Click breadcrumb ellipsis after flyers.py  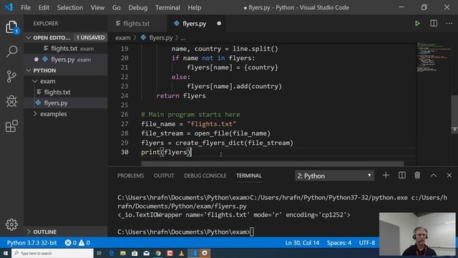[x=183, y=38]
